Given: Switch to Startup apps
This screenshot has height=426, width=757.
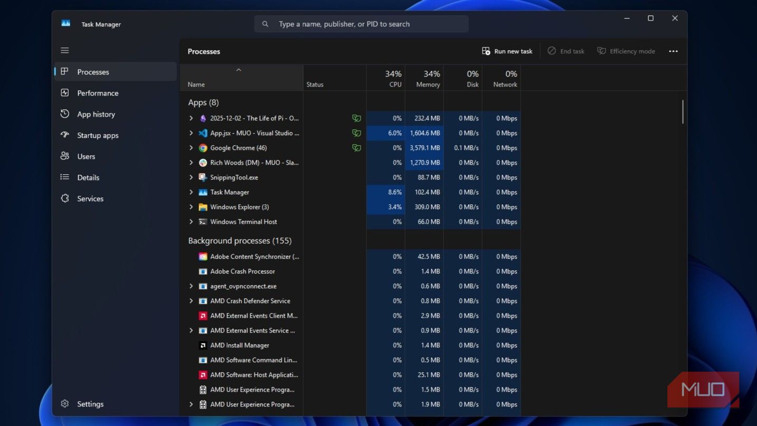Looking at the screenshot, I should 116,135.
